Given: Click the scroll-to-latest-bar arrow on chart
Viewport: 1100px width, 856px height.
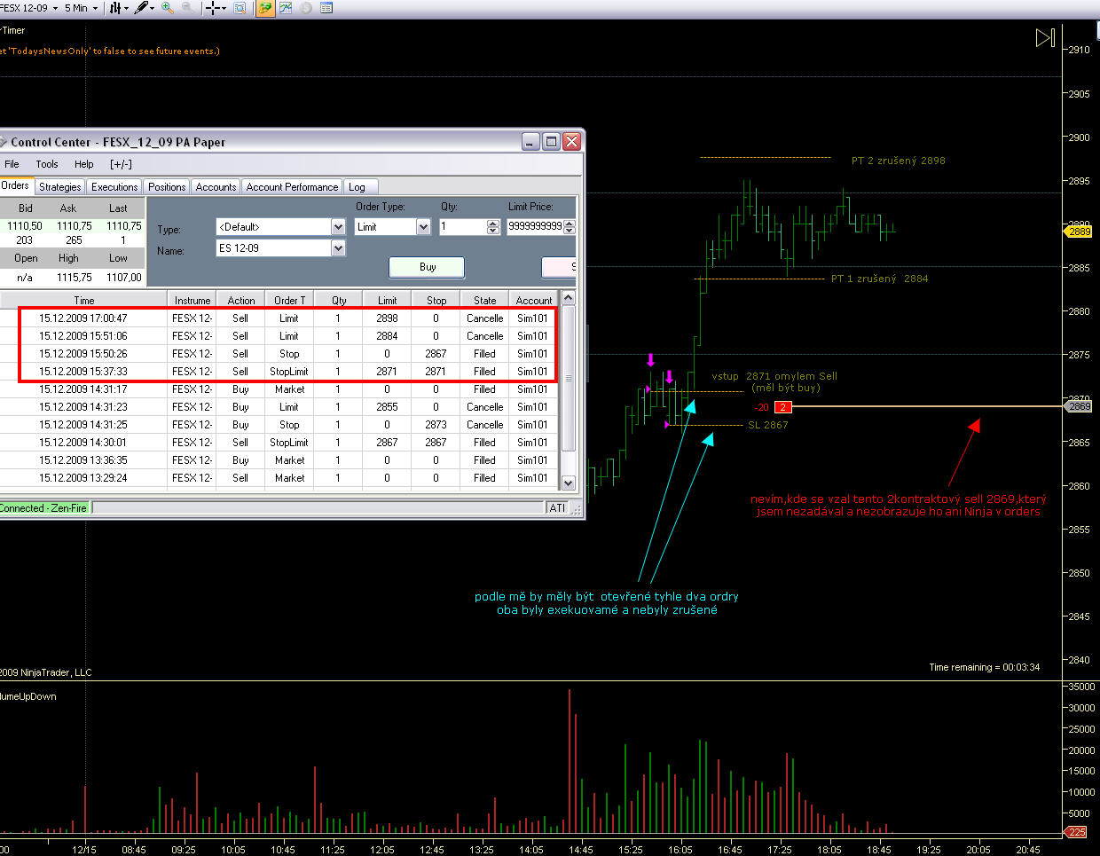Looking at the screenshot, I should pos(1045,37).
